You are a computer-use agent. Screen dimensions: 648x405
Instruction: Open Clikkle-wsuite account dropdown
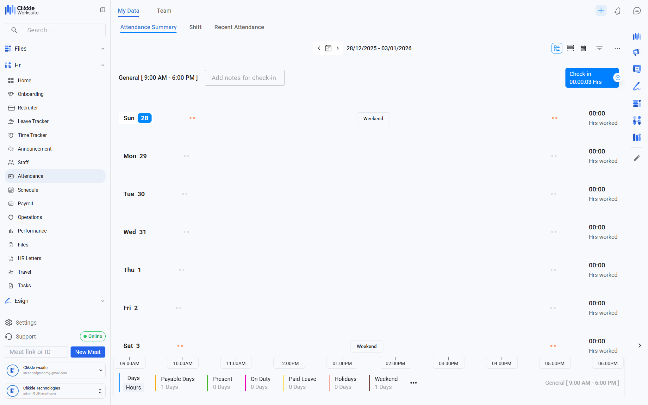point(100,370)
